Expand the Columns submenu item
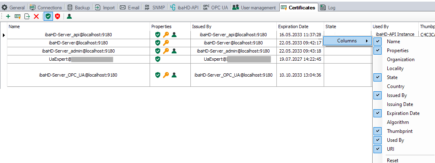Viewport: 435px width, 163px height. point(347,41)
